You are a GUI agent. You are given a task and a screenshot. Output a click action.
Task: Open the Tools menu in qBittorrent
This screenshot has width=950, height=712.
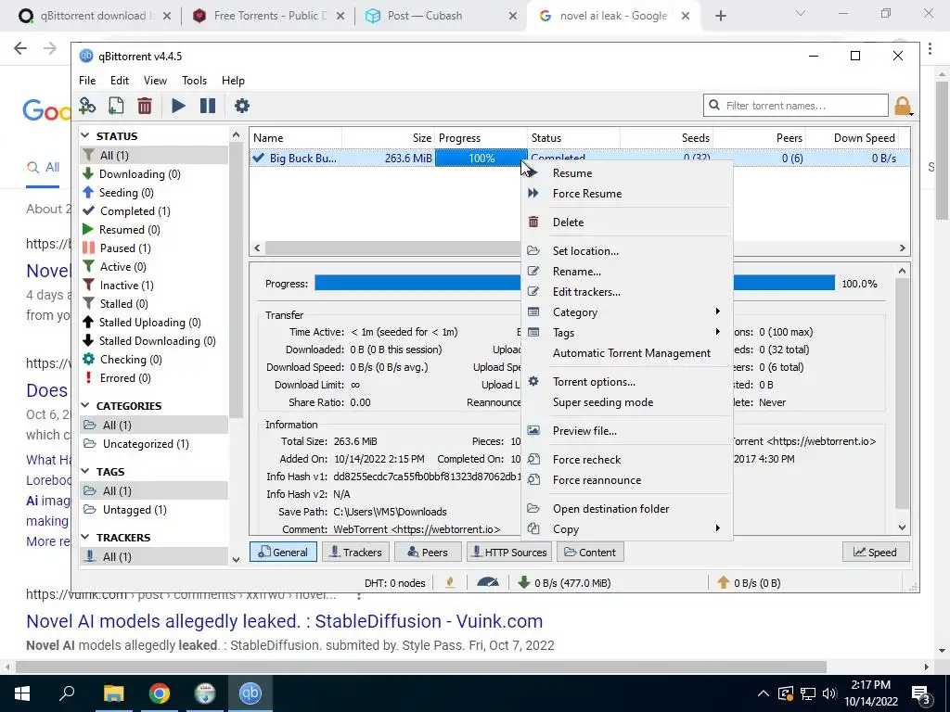(194, 81)
